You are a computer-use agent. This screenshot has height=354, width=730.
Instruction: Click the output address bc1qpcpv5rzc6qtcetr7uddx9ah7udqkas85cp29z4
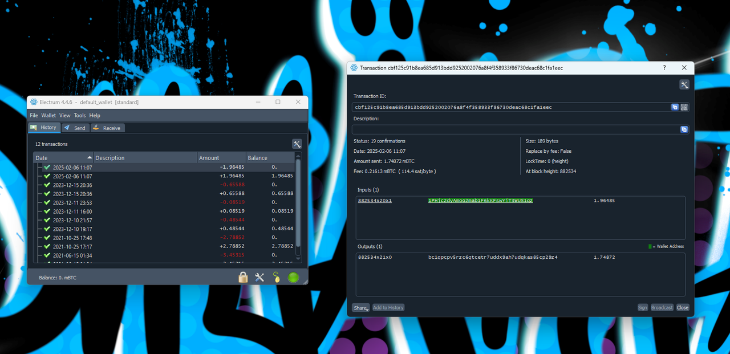[x=493, y=258]
